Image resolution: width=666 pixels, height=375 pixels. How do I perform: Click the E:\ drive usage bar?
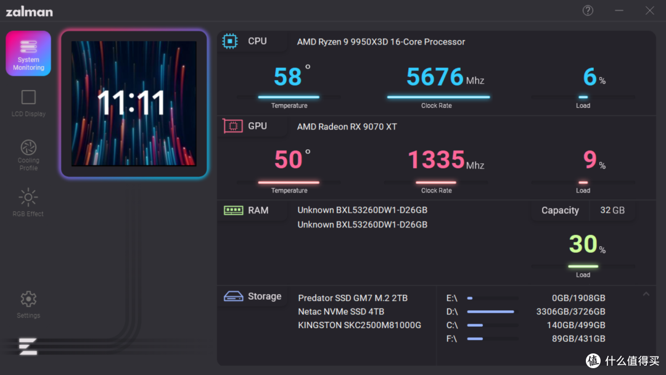point(493,298)
